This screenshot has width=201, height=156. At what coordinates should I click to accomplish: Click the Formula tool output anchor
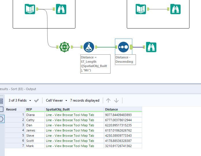pos(96,47)
